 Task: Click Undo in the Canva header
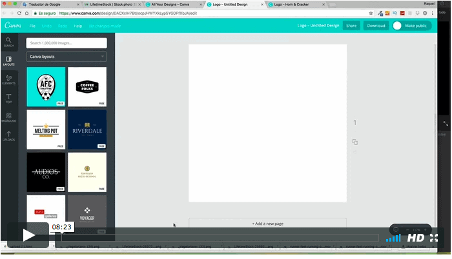(x=46, y=26)
